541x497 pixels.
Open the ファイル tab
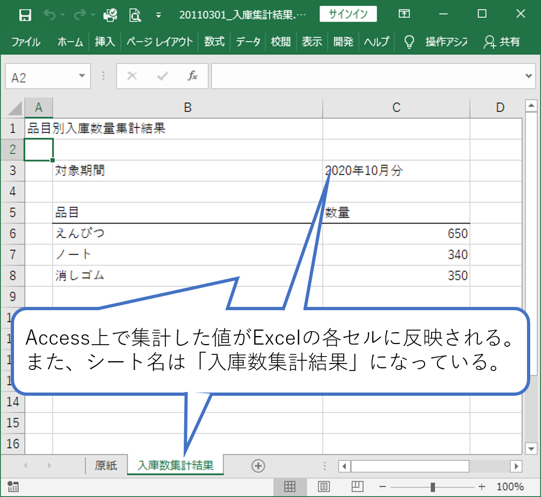click(25, 42)
